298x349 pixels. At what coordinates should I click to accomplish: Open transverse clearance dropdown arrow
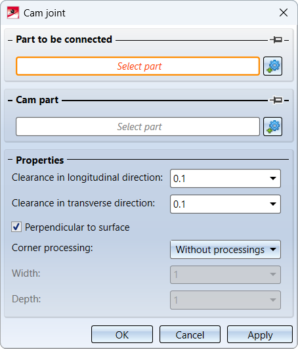(x=273, y=204)
